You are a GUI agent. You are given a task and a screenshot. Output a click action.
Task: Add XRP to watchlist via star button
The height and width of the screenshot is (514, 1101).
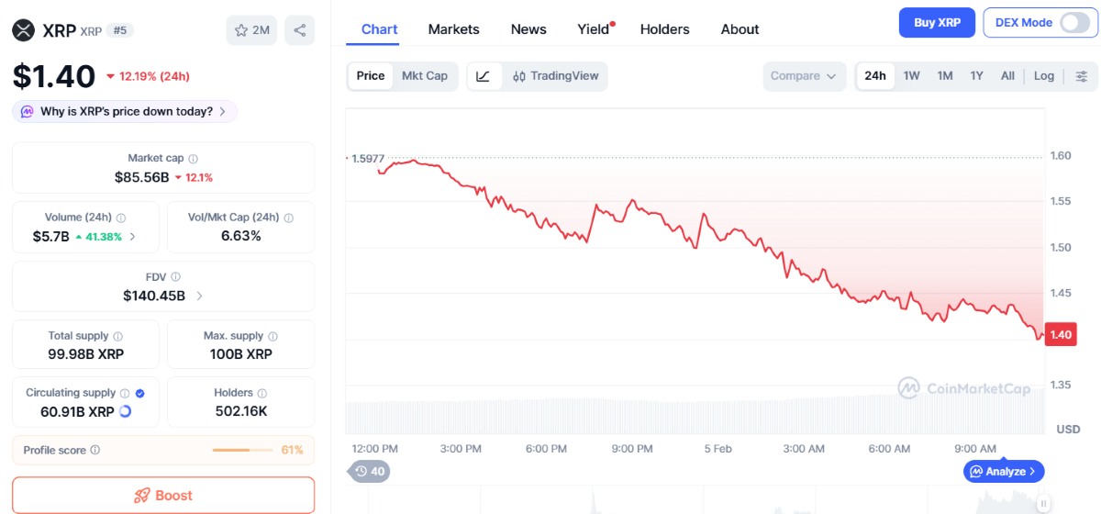[251, 30]
